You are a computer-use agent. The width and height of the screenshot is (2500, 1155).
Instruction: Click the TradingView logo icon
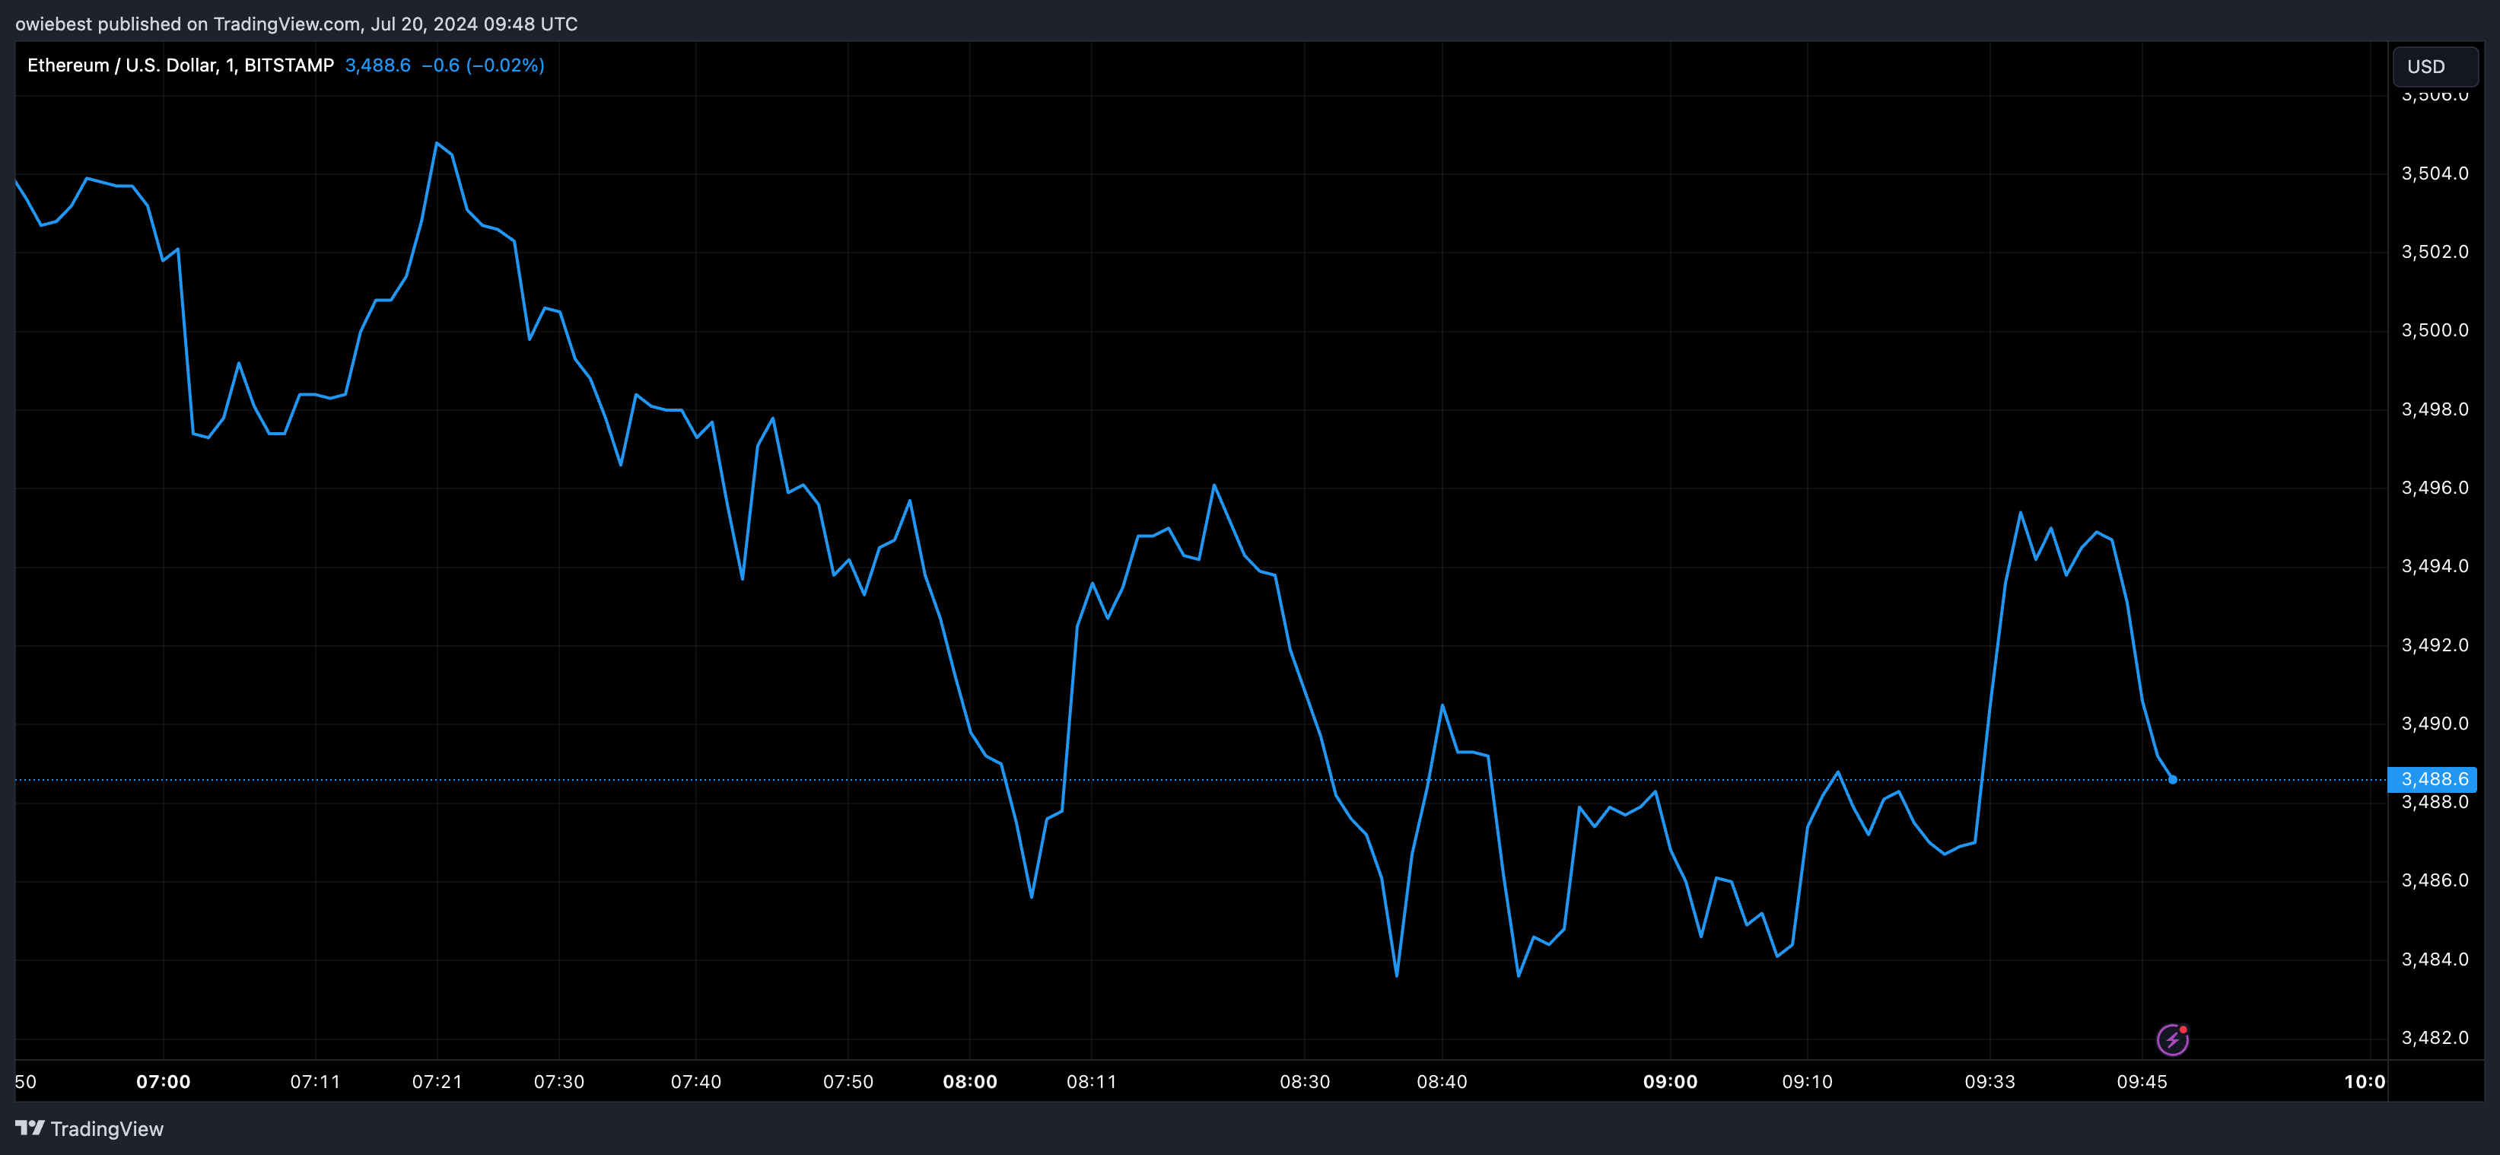[29, 1128]
